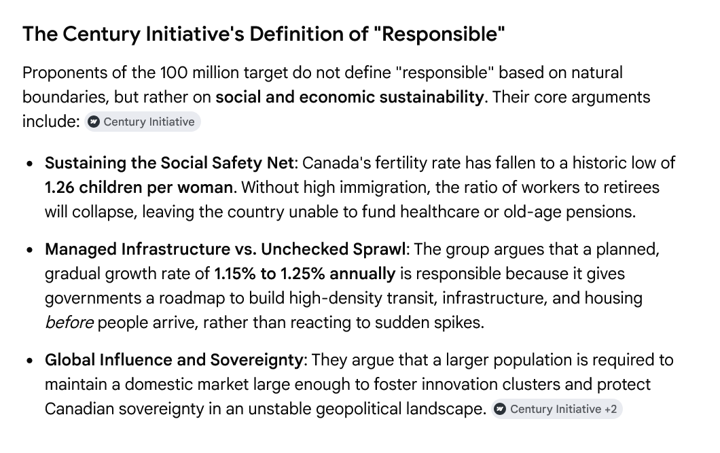The image size is (720, 453).
Task: Open the "Century Initiative +2" sources chip
Action: (556, 409)
